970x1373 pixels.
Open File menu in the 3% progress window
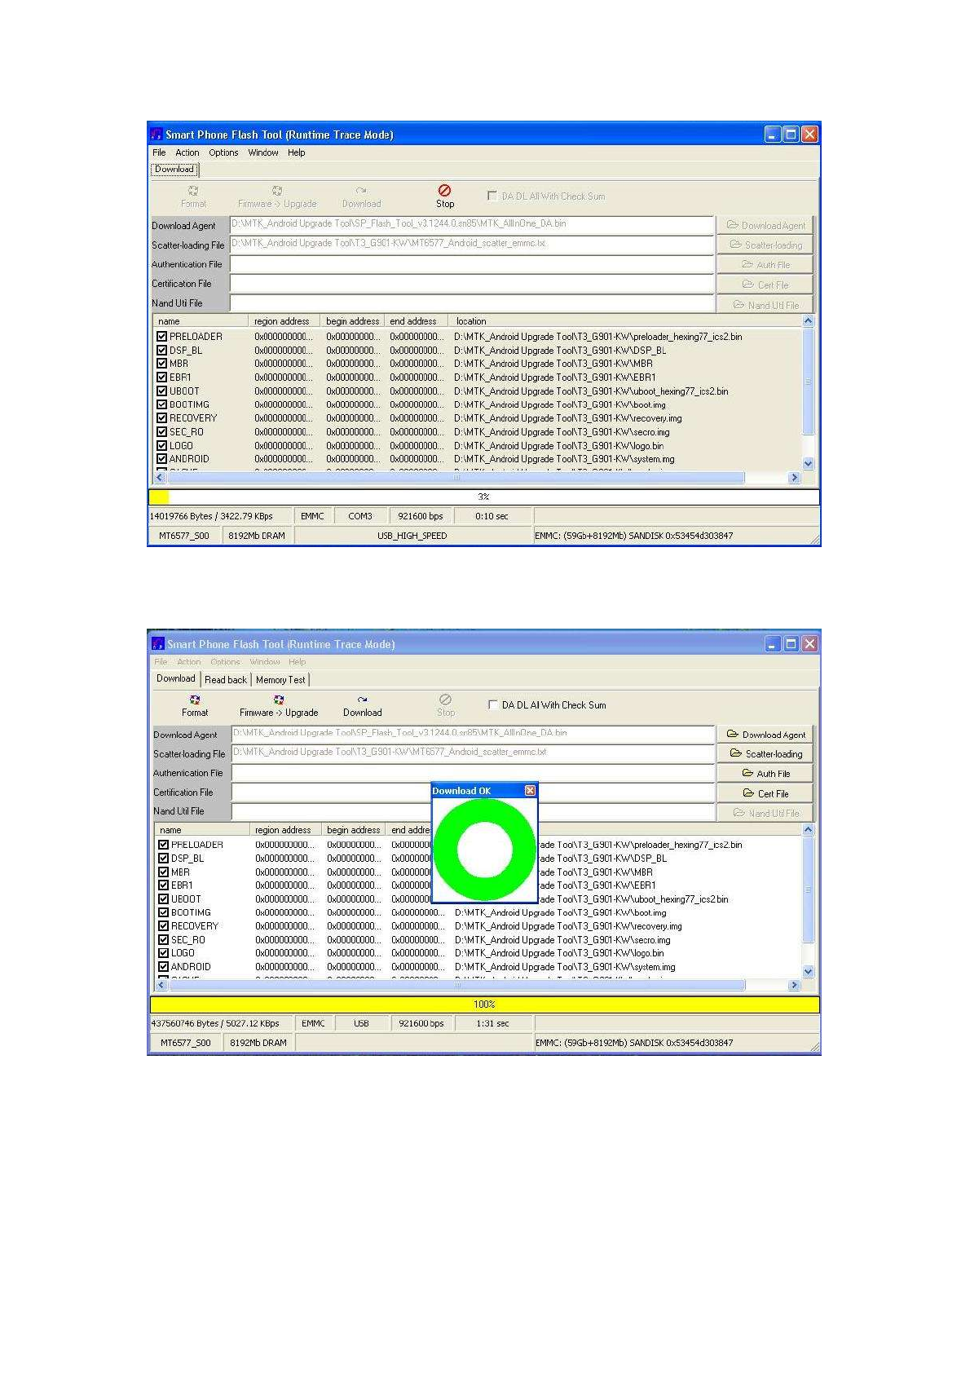(159, 152)
